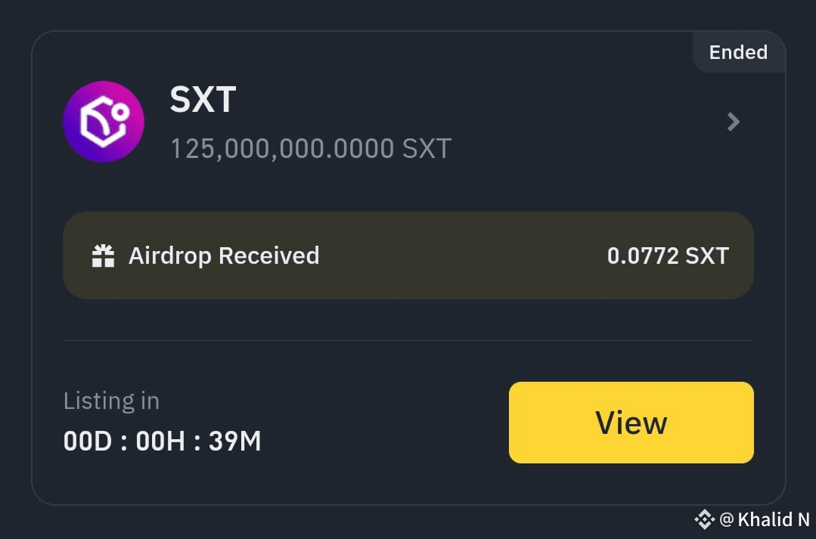Open details via the right-pointing chevron

732,121
